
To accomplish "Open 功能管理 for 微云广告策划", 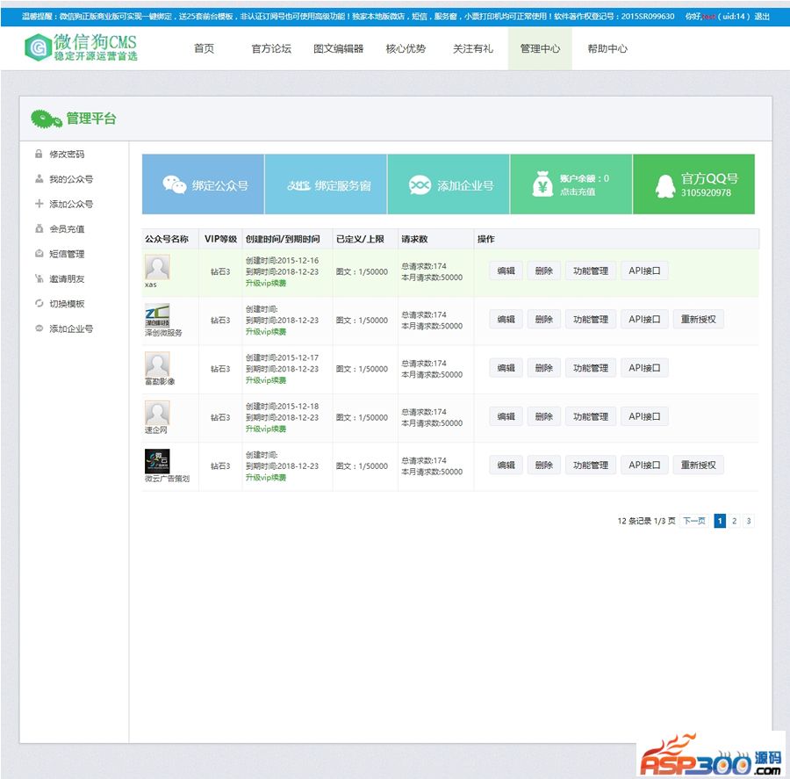I will 591,465.
